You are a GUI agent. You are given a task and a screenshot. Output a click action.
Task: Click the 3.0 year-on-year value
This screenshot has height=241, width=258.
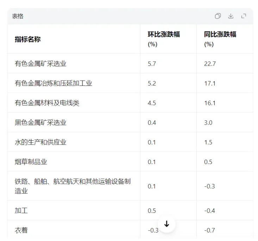(208, 122)
